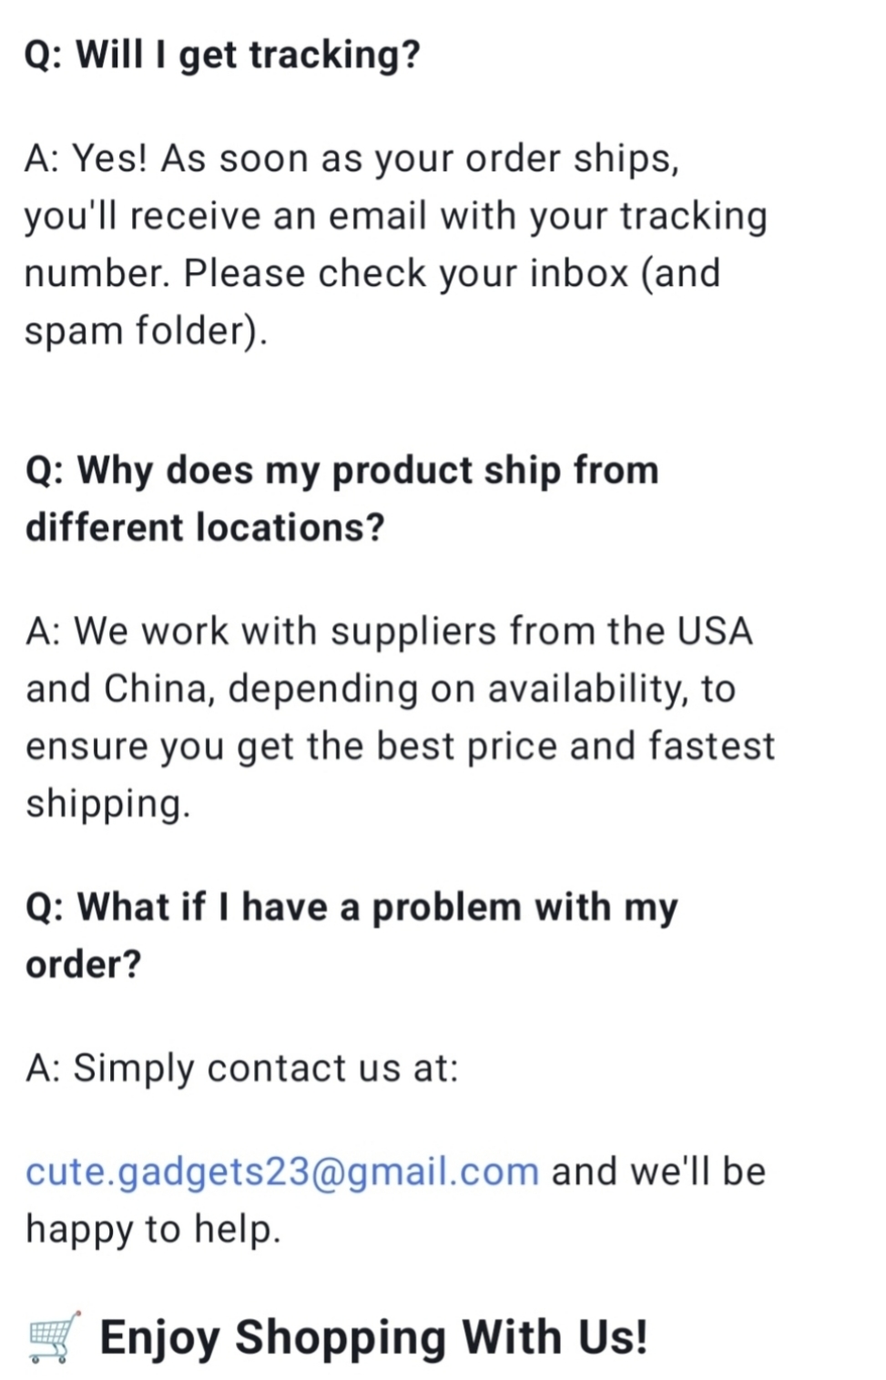Click the "and we'll be" text after the email
Image resolution: width=886 pixels, height=1380 pixels.
point(658,1171)
